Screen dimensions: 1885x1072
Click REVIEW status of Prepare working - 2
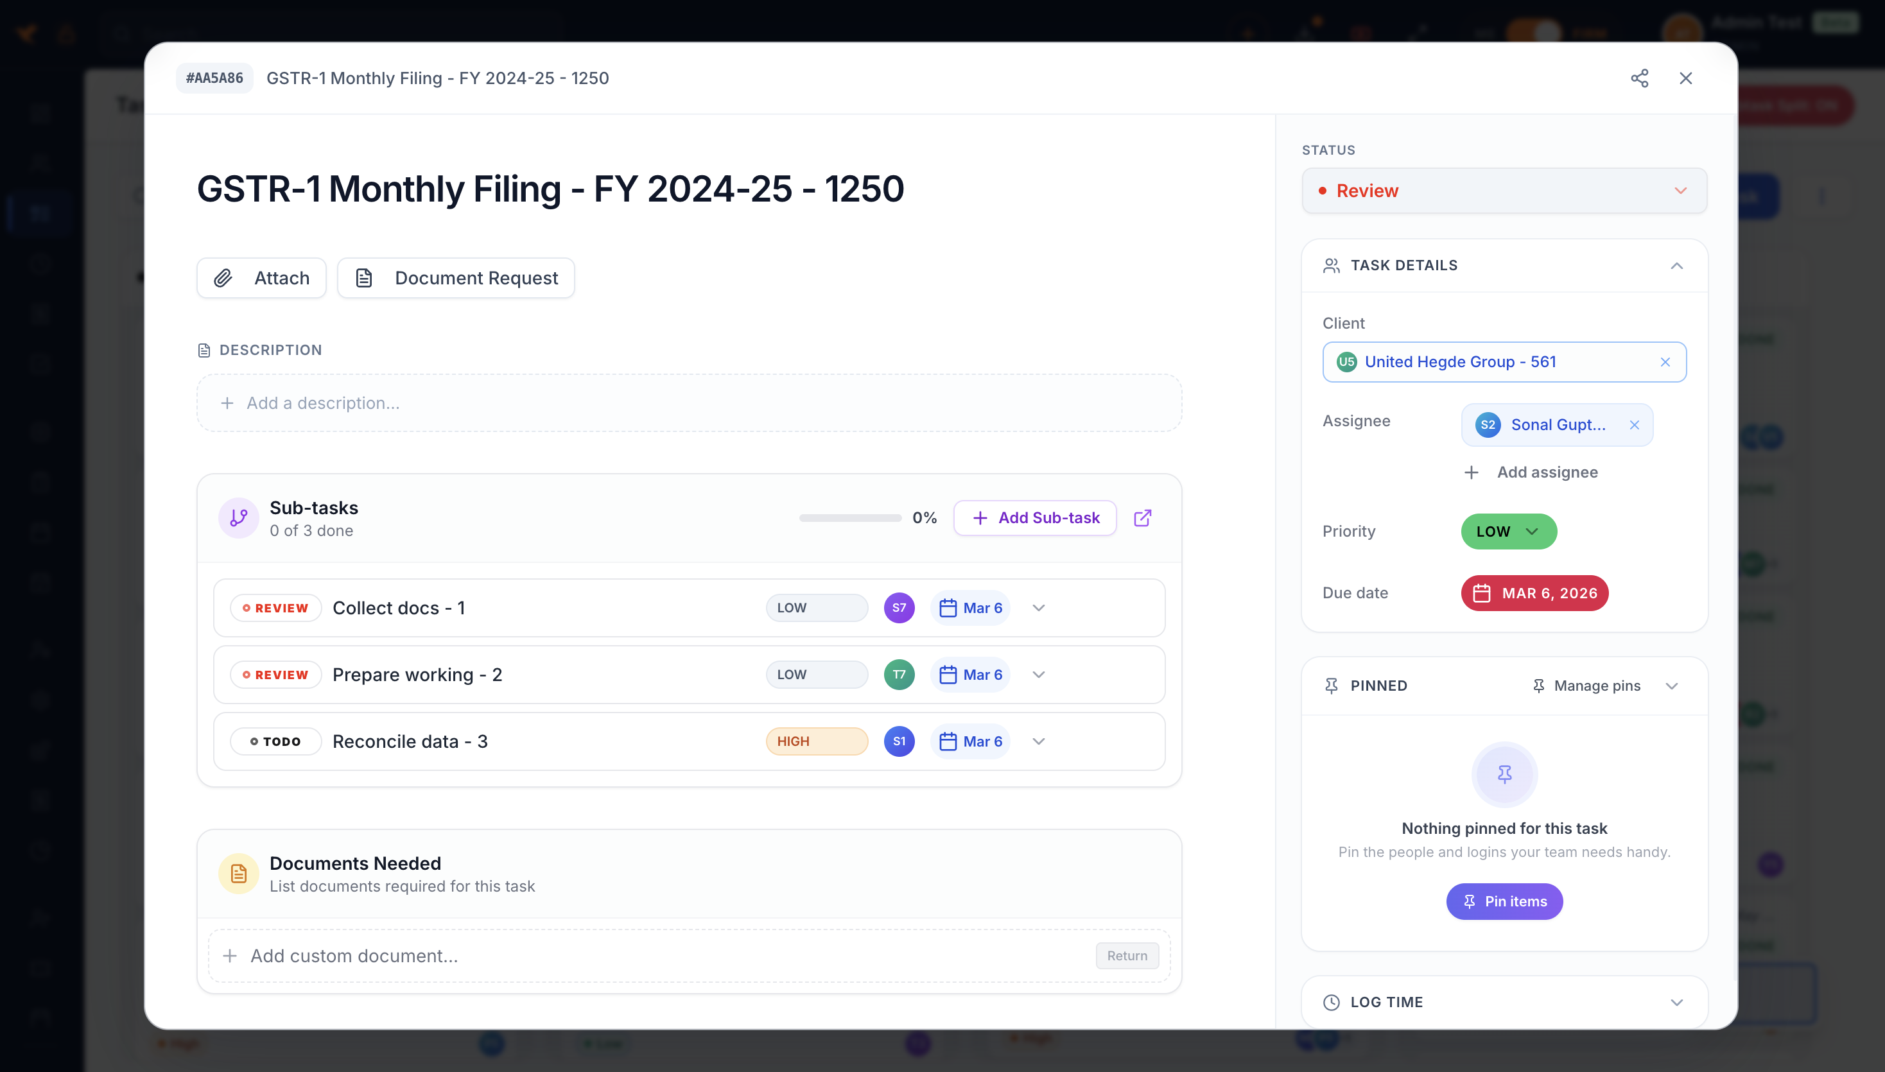point(275,675)
